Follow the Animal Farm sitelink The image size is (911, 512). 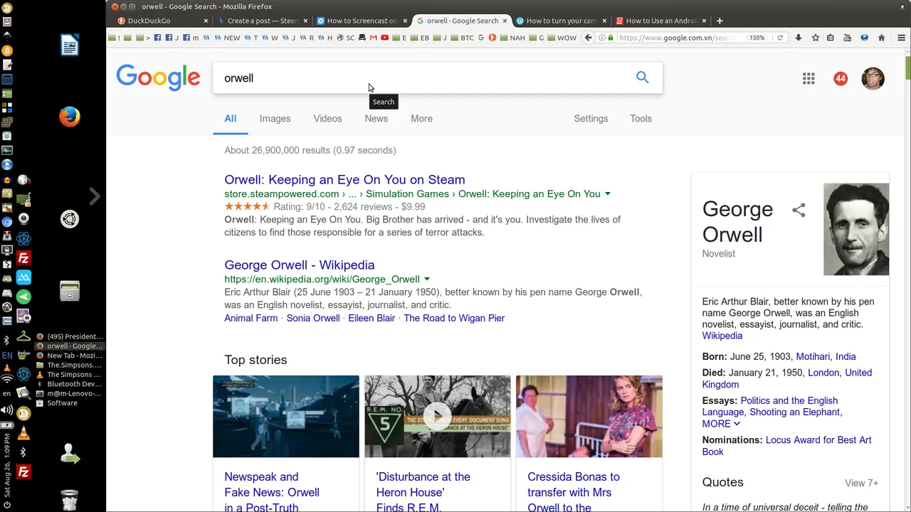251,318
